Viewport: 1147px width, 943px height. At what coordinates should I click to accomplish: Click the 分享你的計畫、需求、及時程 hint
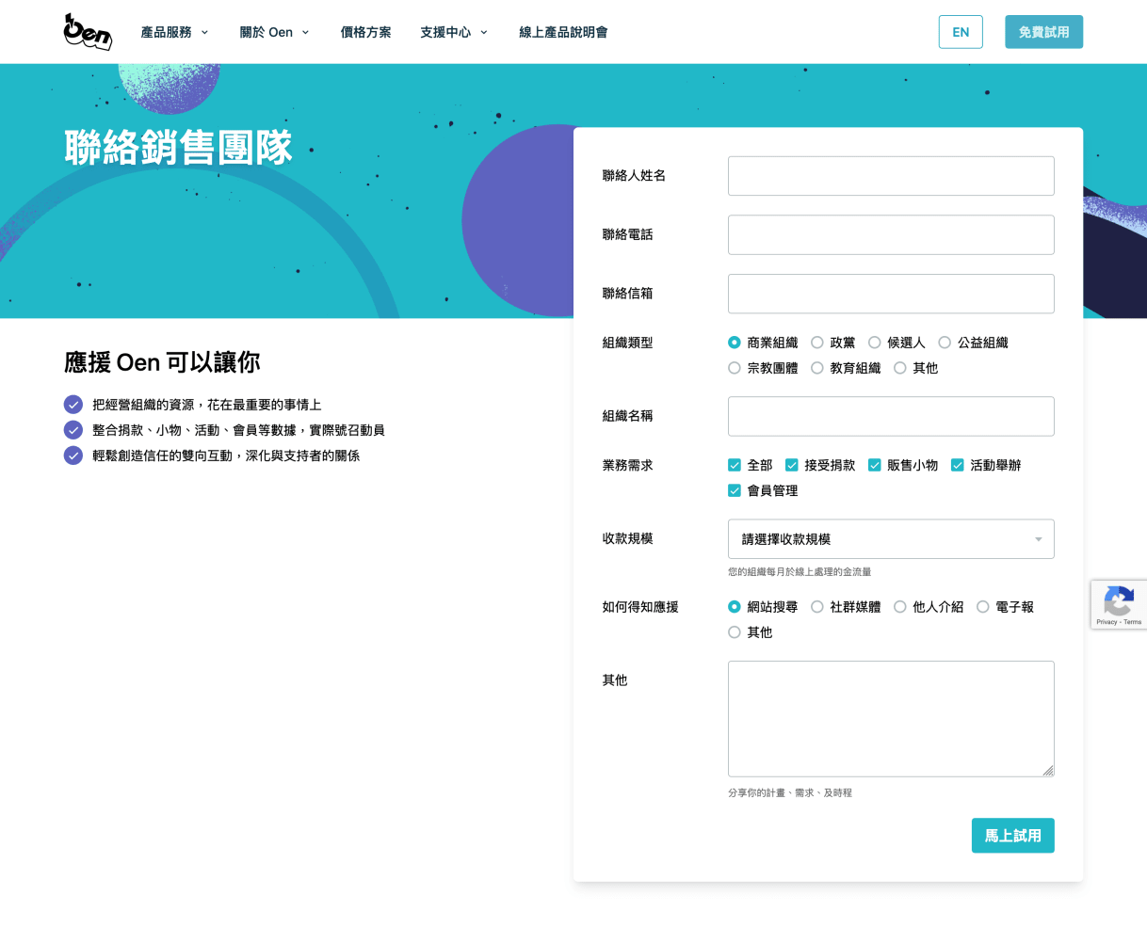[790, 792]
